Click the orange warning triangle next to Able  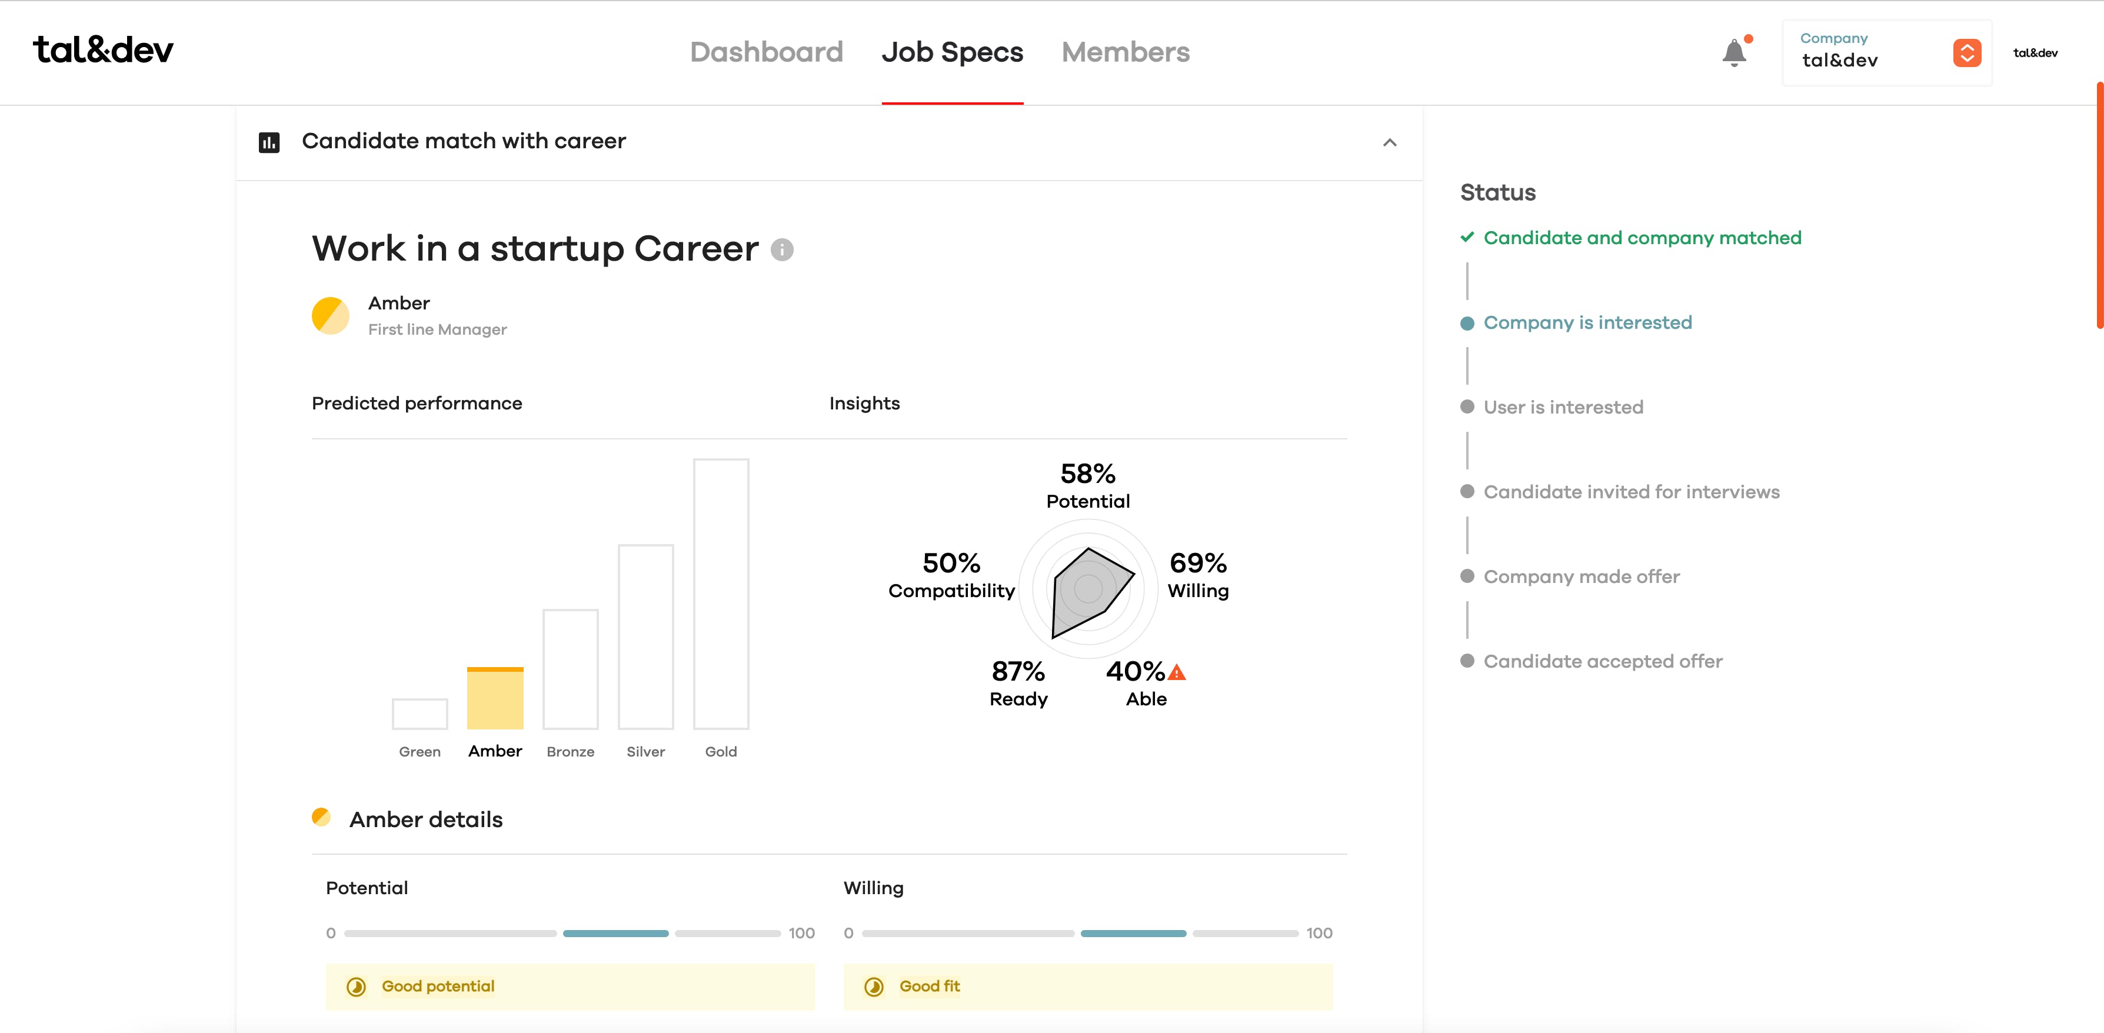[1176, 672]
